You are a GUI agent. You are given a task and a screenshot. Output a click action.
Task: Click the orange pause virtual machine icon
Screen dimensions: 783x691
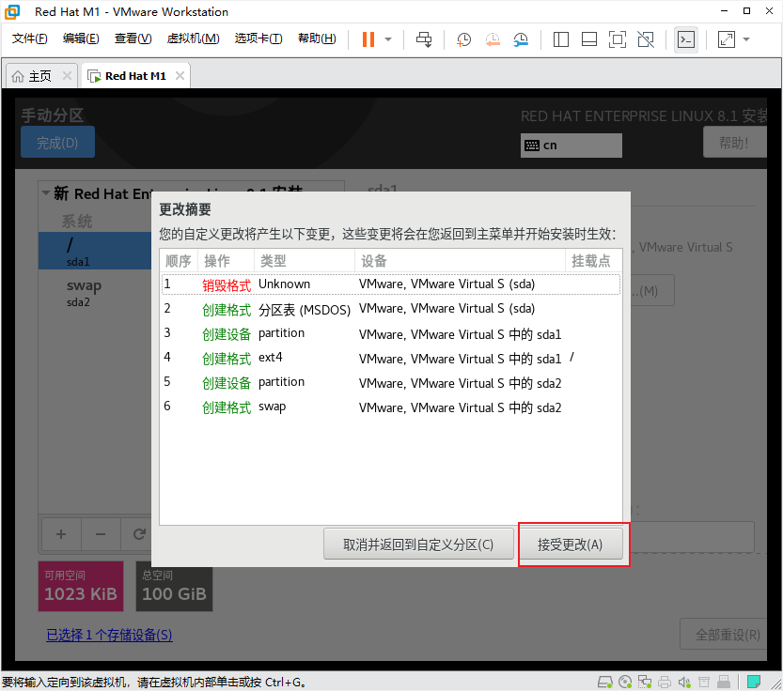coord(368,39)
